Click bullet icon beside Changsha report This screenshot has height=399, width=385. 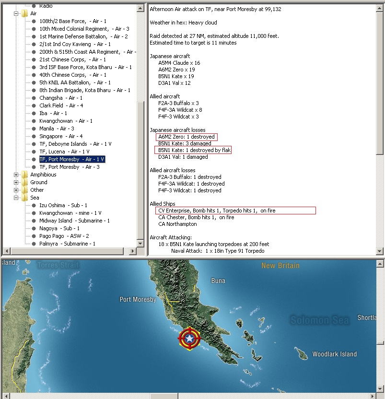[34, 98]
